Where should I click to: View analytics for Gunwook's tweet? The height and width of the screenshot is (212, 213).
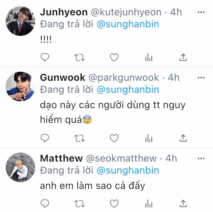click(x=149, y=138)
